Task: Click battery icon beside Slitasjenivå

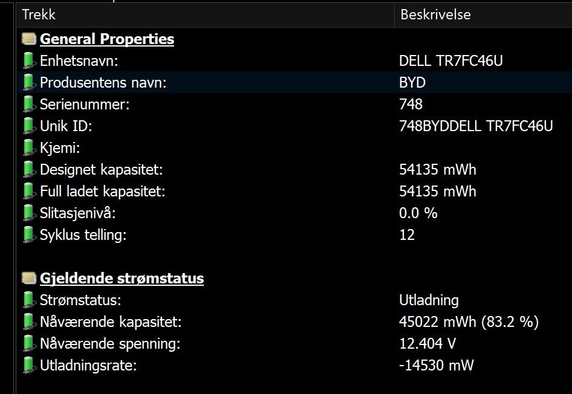Action: coord(29,213)
